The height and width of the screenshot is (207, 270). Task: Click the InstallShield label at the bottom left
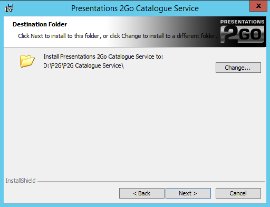pos(21,181)
